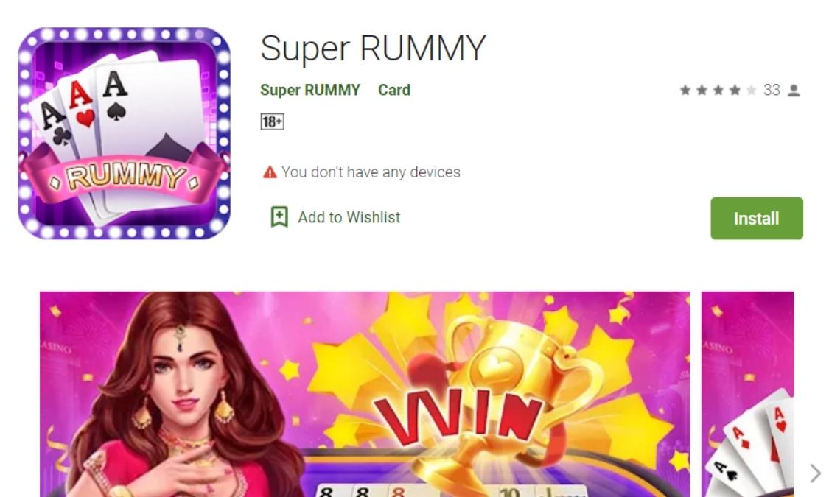The image size is (829, 497).
Task: Click the Super RUMMY app icon
Action: click(x=125, y=133)
